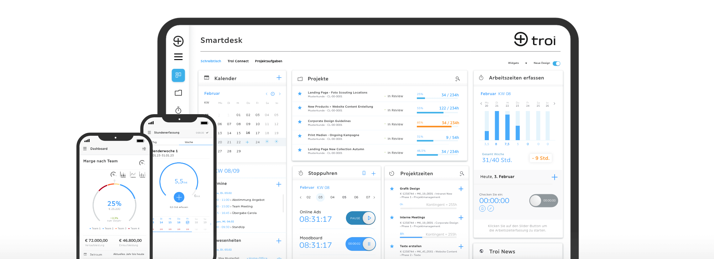
Task: Go to next month in Kalender
Action: (x=280, y=94)
